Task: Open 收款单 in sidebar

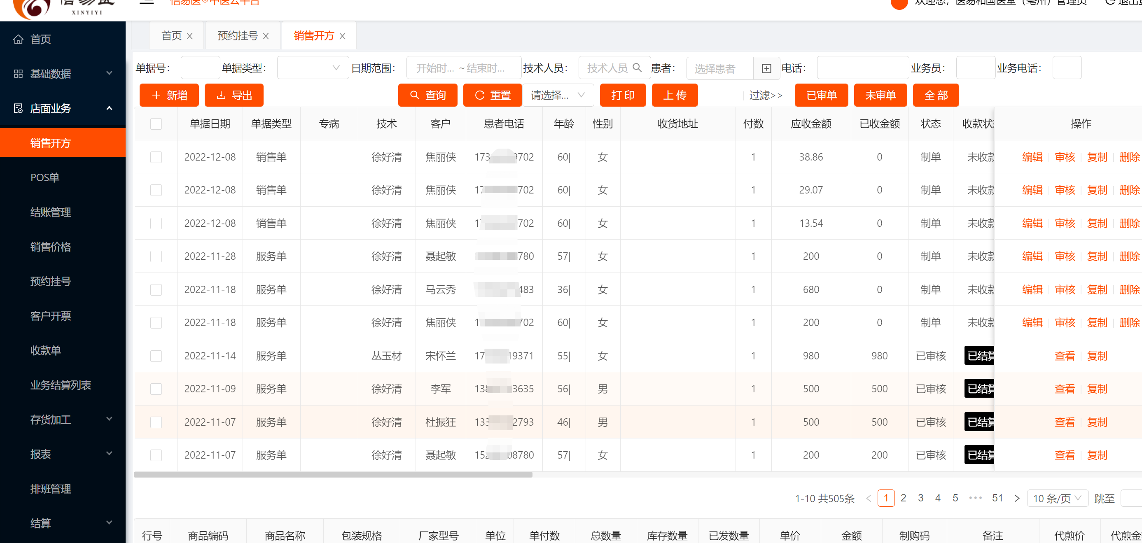Action: tap(46, 350)
